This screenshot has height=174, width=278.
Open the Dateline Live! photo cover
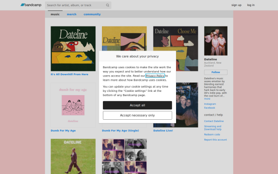pos(187,105)
